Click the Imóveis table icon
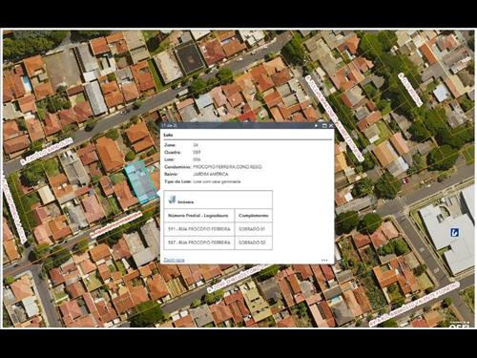Image resolution: width=477 pixels, height=358 pixels. pyautogui.click(x=172, y=200)
